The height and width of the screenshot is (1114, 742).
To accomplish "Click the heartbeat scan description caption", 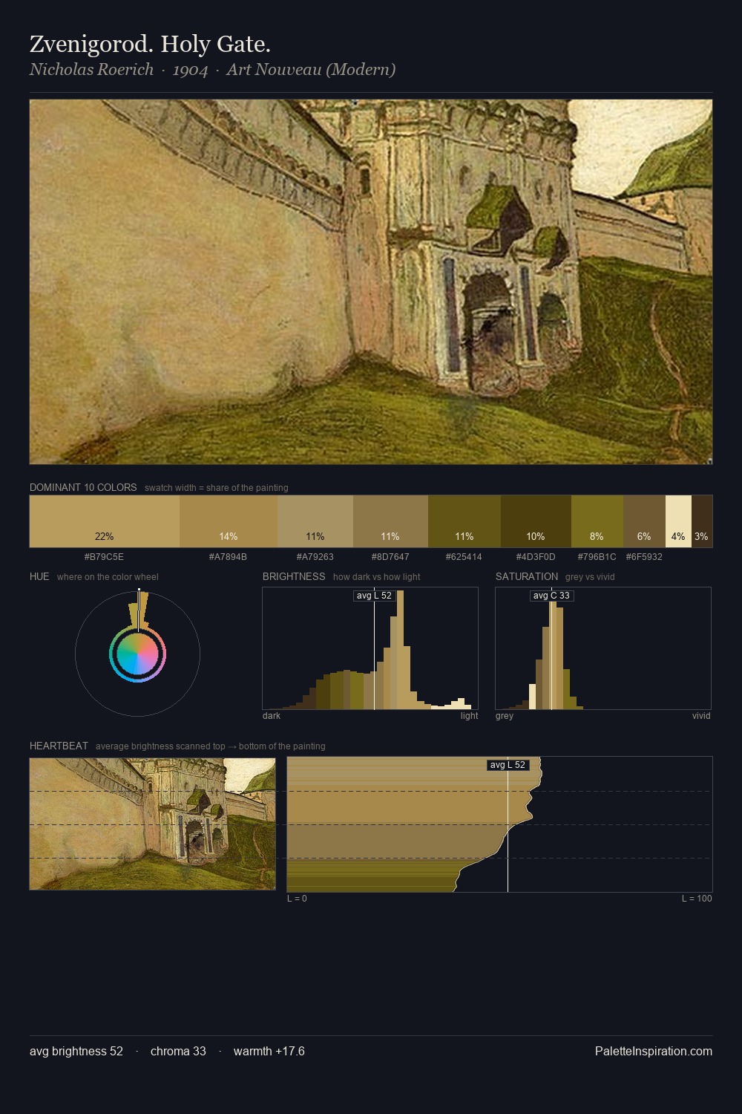I will point(211,746).
